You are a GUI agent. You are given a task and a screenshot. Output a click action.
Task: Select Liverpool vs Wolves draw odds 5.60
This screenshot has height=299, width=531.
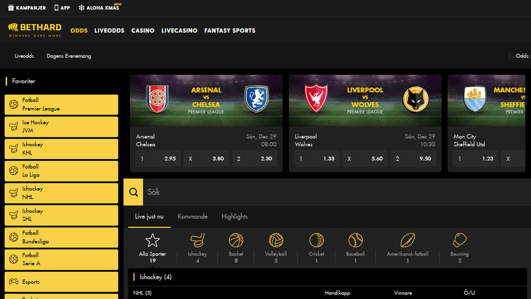(365, 159)
